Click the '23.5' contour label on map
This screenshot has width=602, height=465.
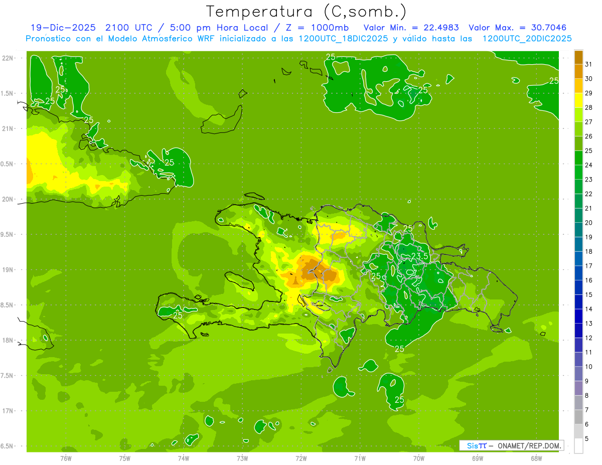(x=419, y=256)
